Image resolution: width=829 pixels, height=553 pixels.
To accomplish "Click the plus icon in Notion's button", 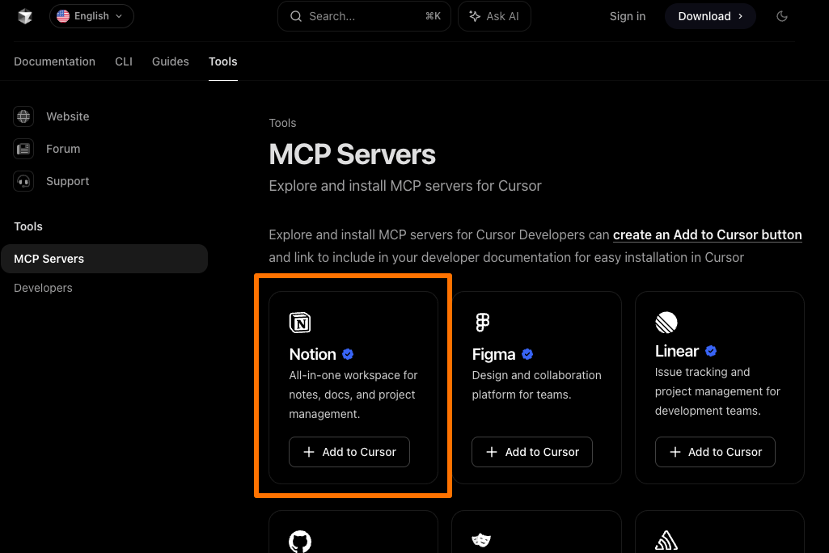I will coord(309,452).
